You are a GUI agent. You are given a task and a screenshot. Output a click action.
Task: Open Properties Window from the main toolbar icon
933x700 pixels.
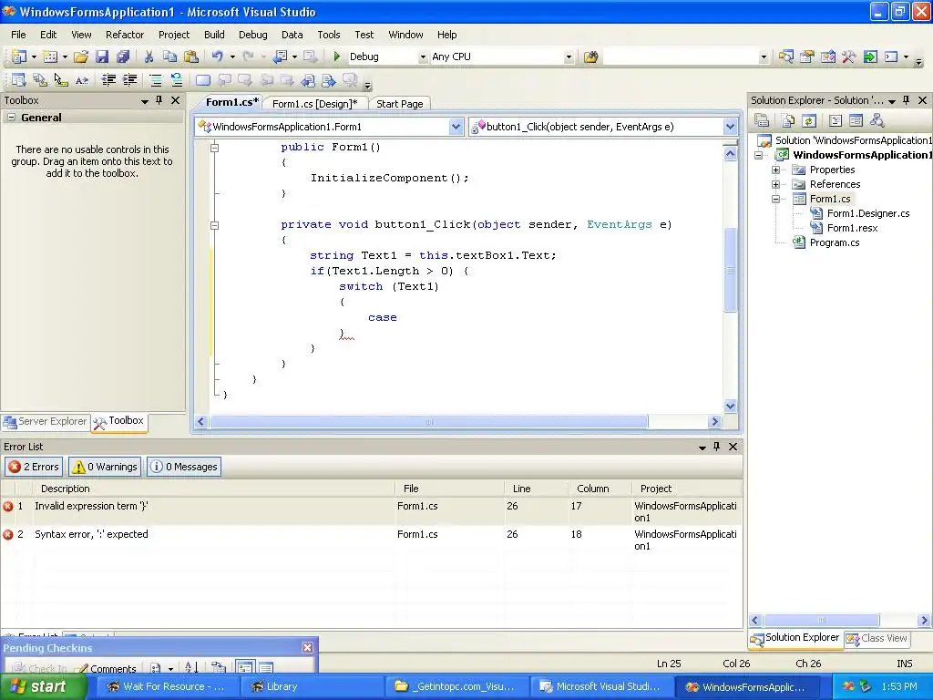pyautogui.click(x=807, y=57)
